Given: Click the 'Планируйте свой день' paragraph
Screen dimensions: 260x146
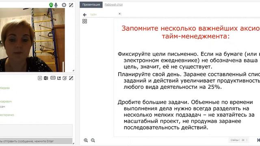Looking at the screenshot, I should [189, 80].
